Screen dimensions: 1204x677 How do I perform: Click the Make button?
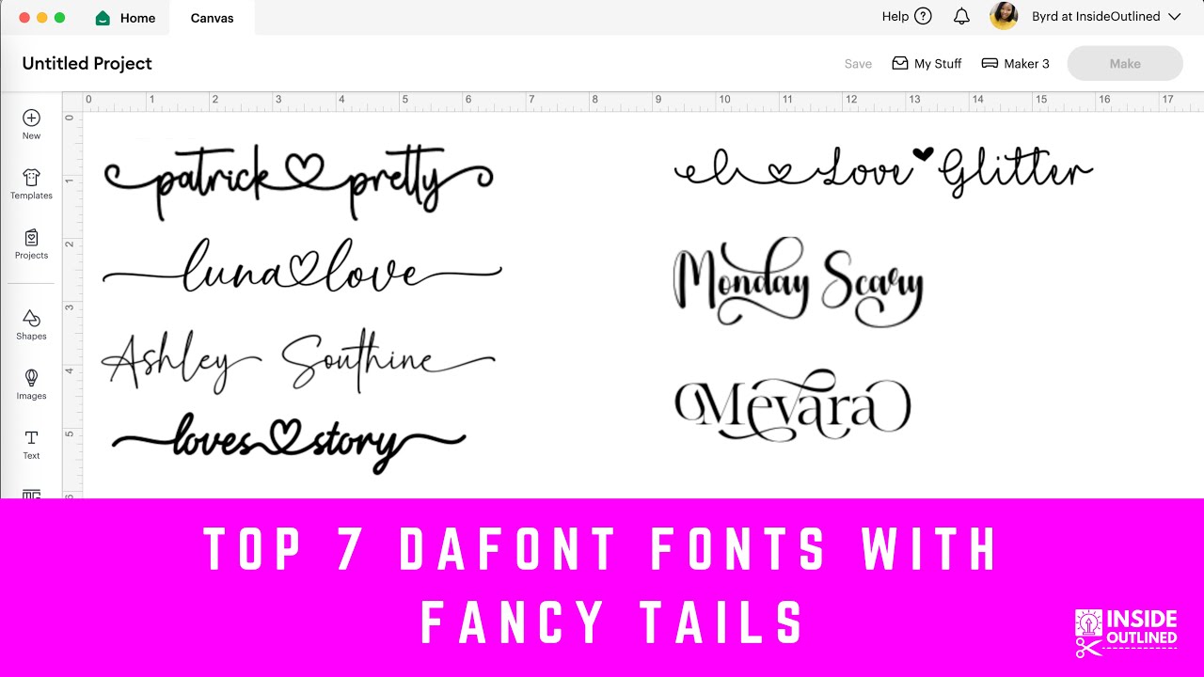click(x=1125, y=63)
